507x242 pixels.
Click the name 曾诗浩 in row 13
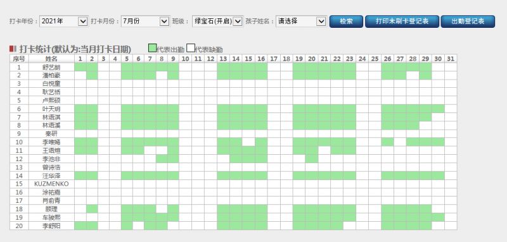coord(51,167)
